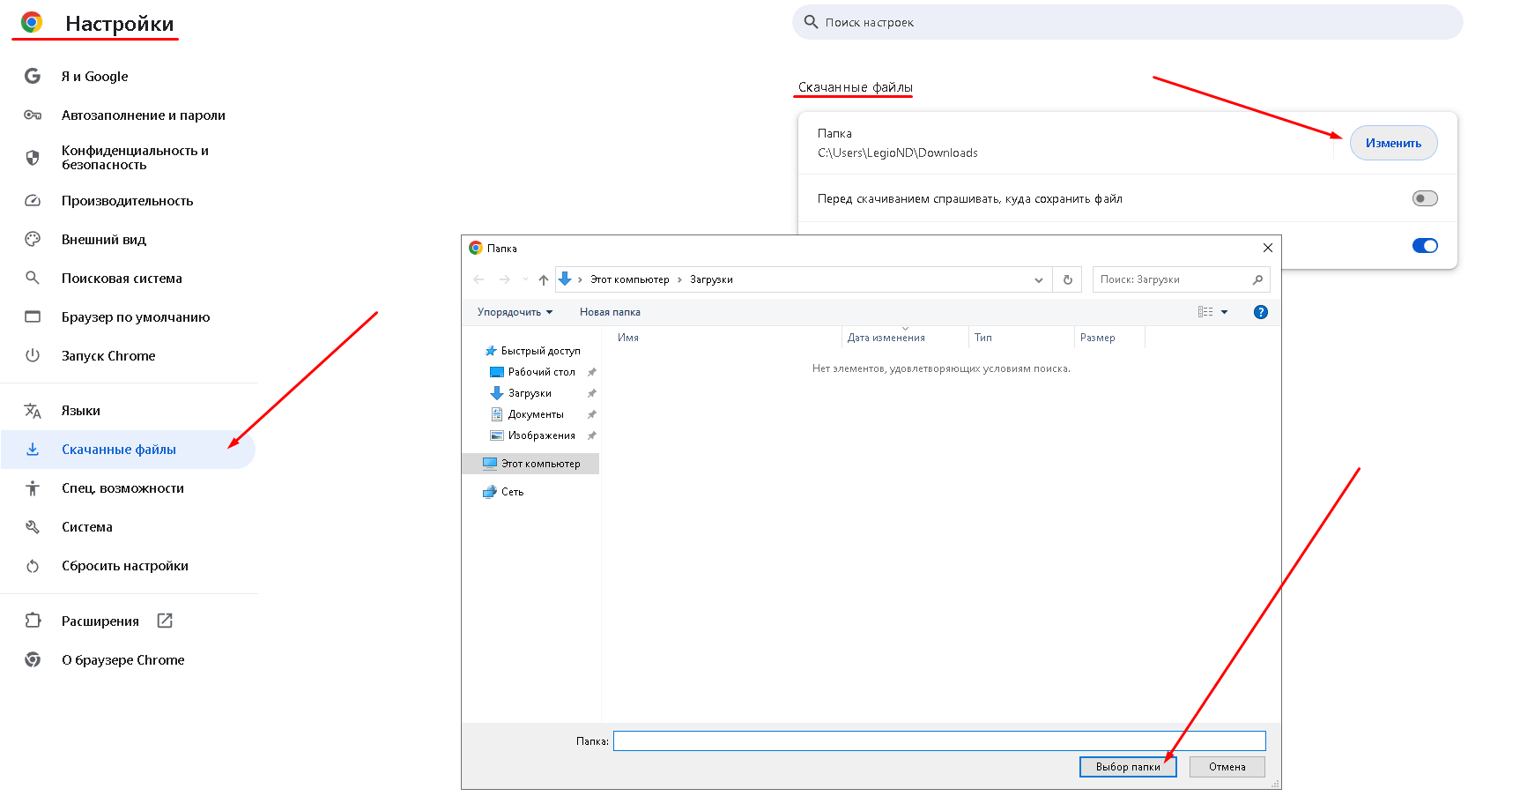Click the Chrome icon for О браузере Chrome
The width and height of the screenshot is (1520, 811).
pyautogui.click(x=33, y=659)
